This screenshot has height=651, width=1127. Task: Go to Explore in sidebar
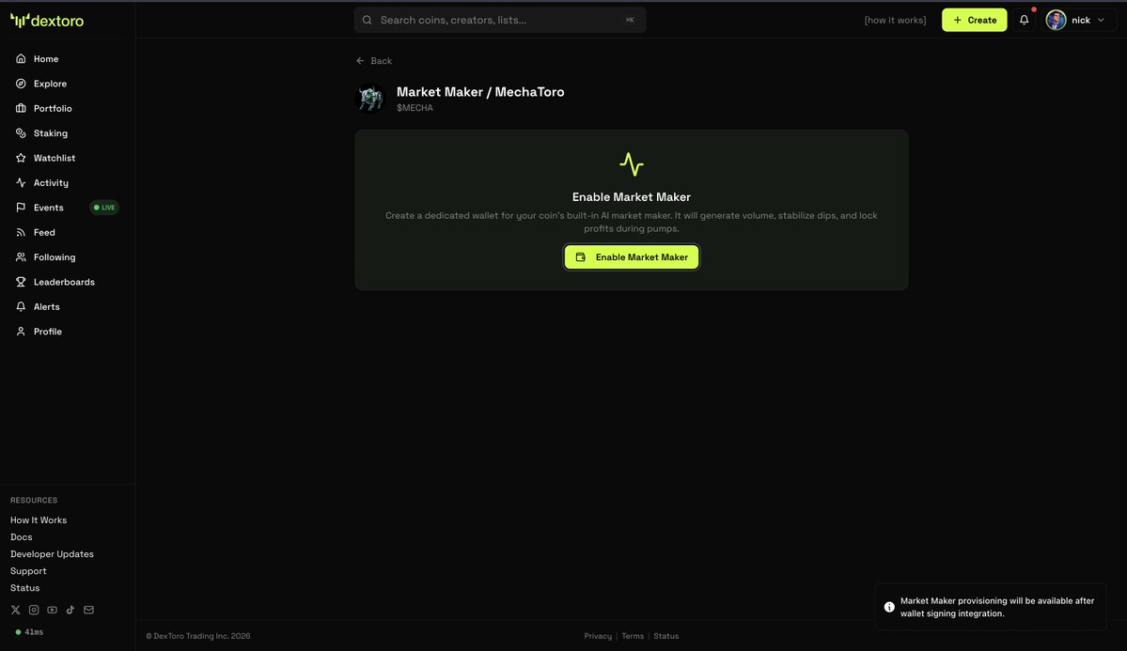click(50, 84)
